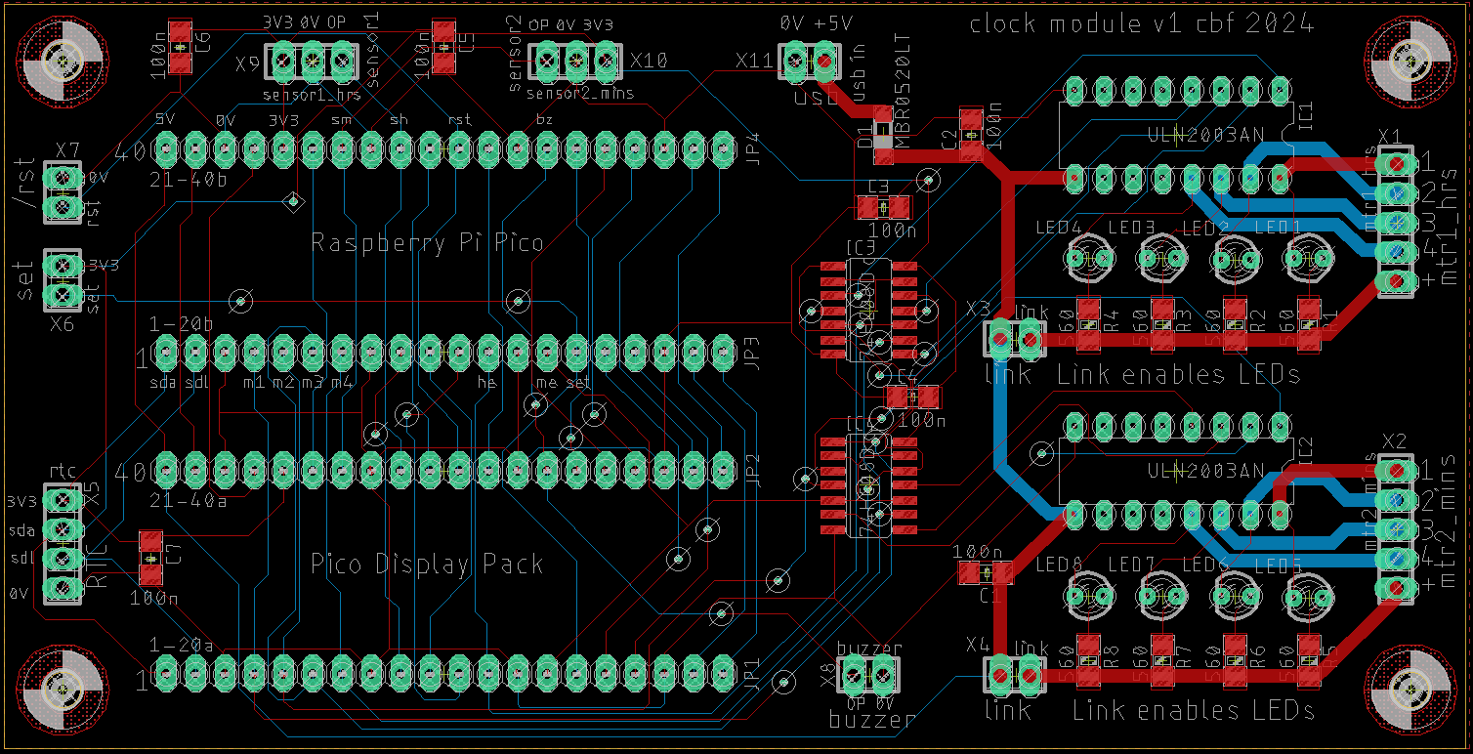
Task: Select capacitor C1 footprint near LED8
Action: click(x=985, y=572)
